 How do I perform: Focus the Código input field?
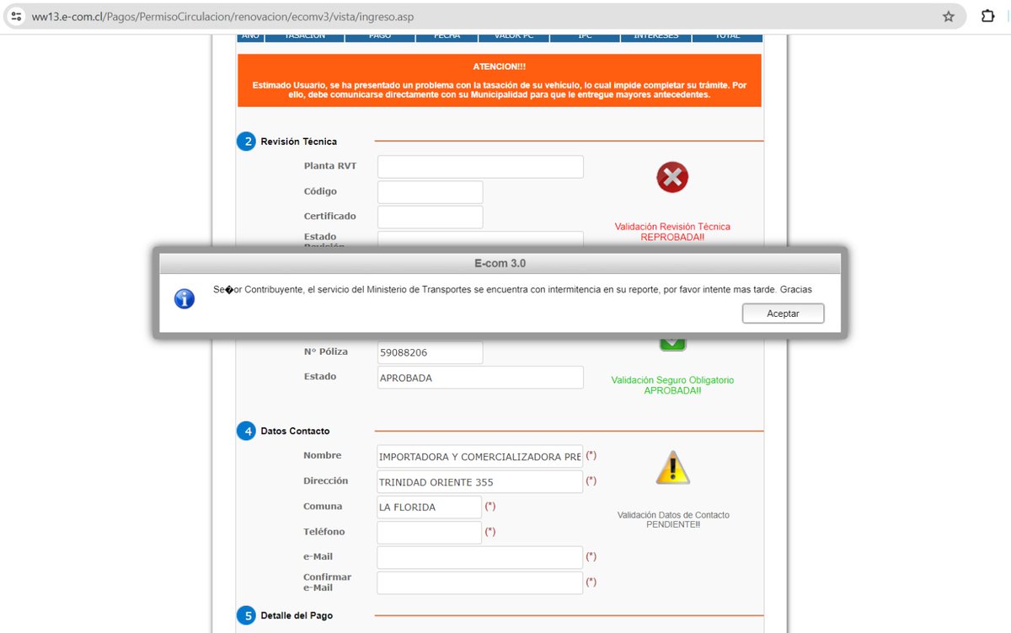pos(431,192)
